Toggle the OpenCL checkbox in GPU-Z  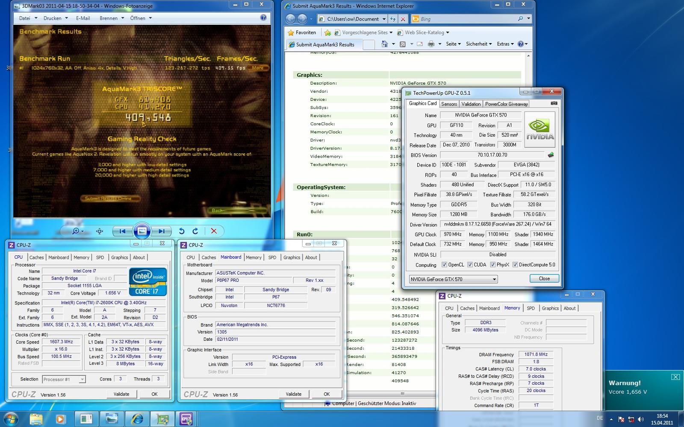[x=444, y=265]
